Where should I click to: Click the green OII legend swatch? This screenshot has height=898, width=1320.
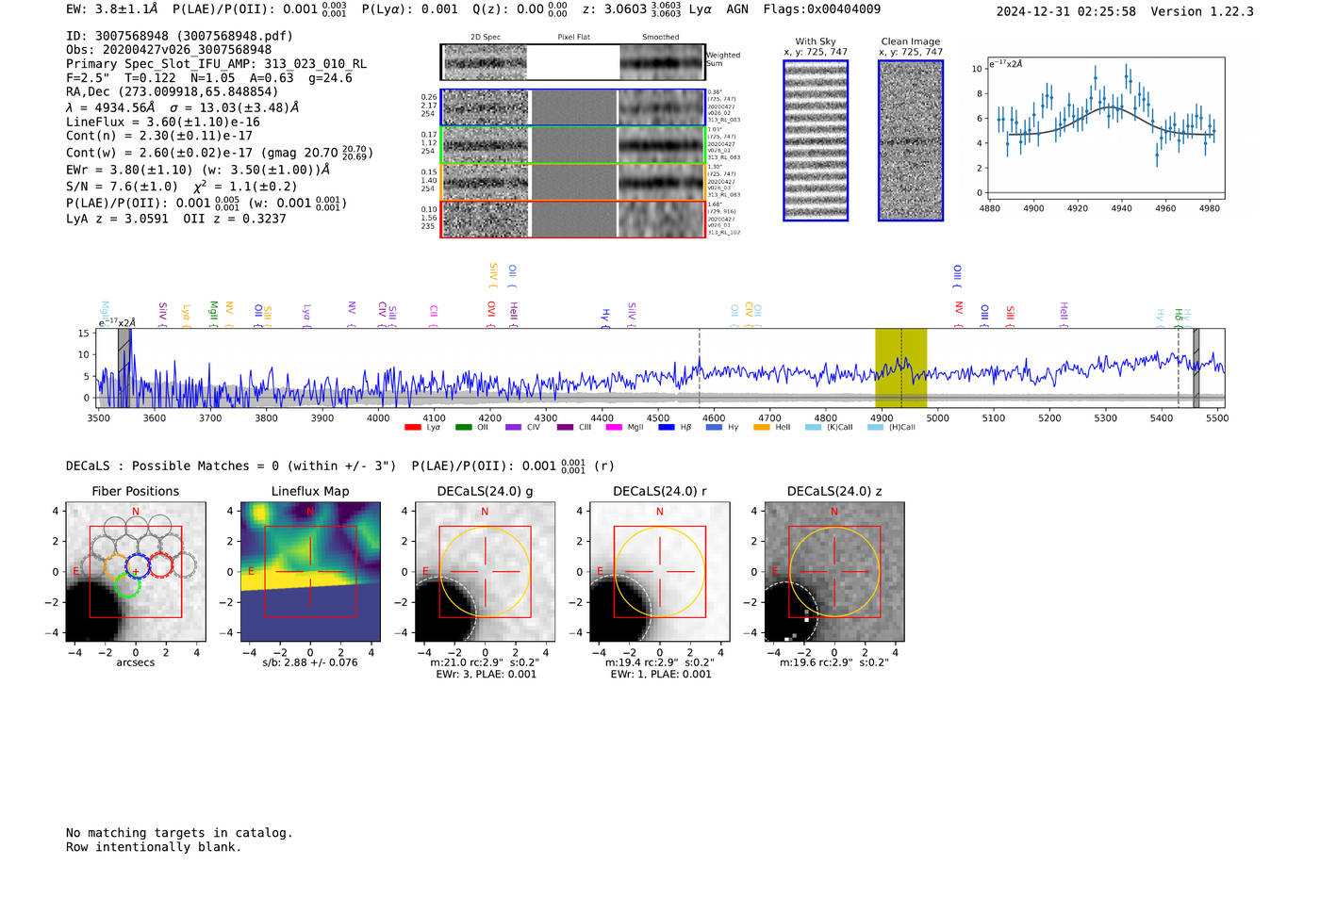click(x=463, y=428)
